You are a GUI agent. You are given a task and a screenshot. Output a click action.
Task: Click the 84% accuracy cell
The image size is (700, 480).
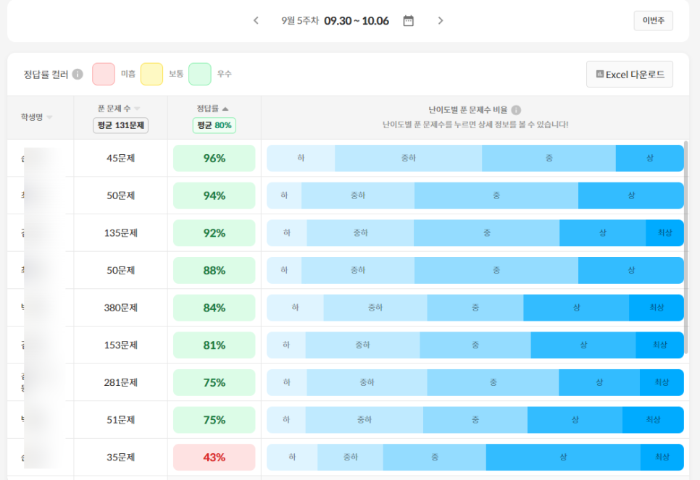[214, 308]
